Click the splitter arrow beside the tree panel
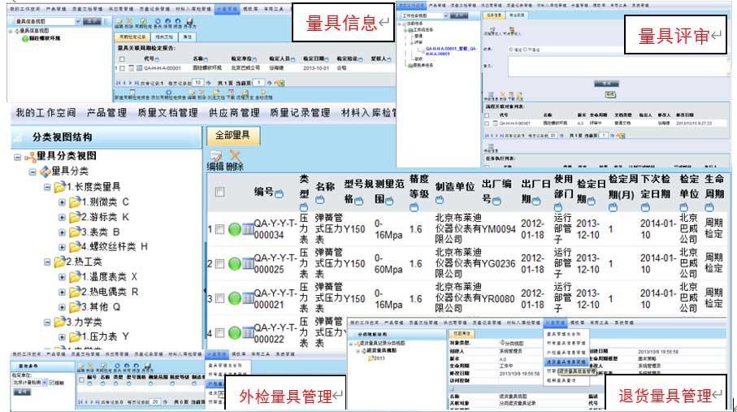Image resolution: width=737 pixels, height=412 pixels. click(205, 292)
